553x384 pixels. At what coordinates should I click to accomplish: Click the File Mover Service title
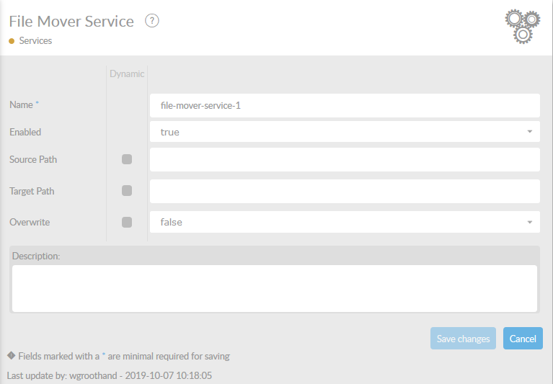(71, 22)
